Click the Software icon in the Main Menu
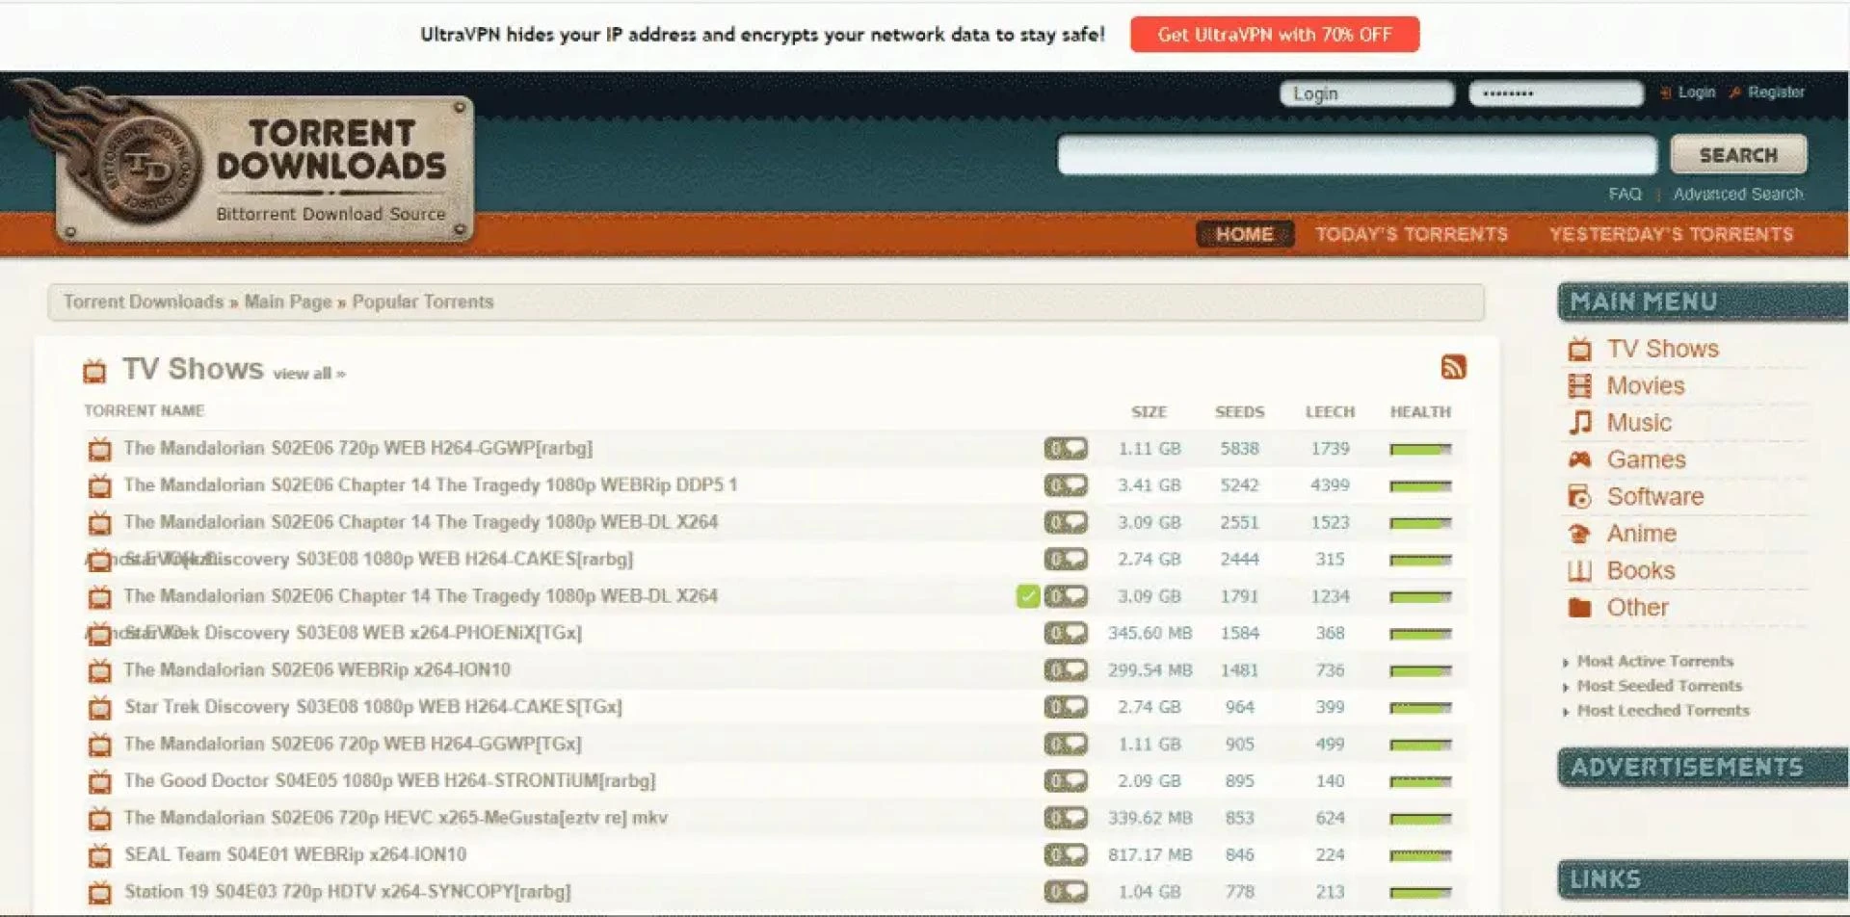The height and width of the screenshot is (917, 1850). point(1580,496)
